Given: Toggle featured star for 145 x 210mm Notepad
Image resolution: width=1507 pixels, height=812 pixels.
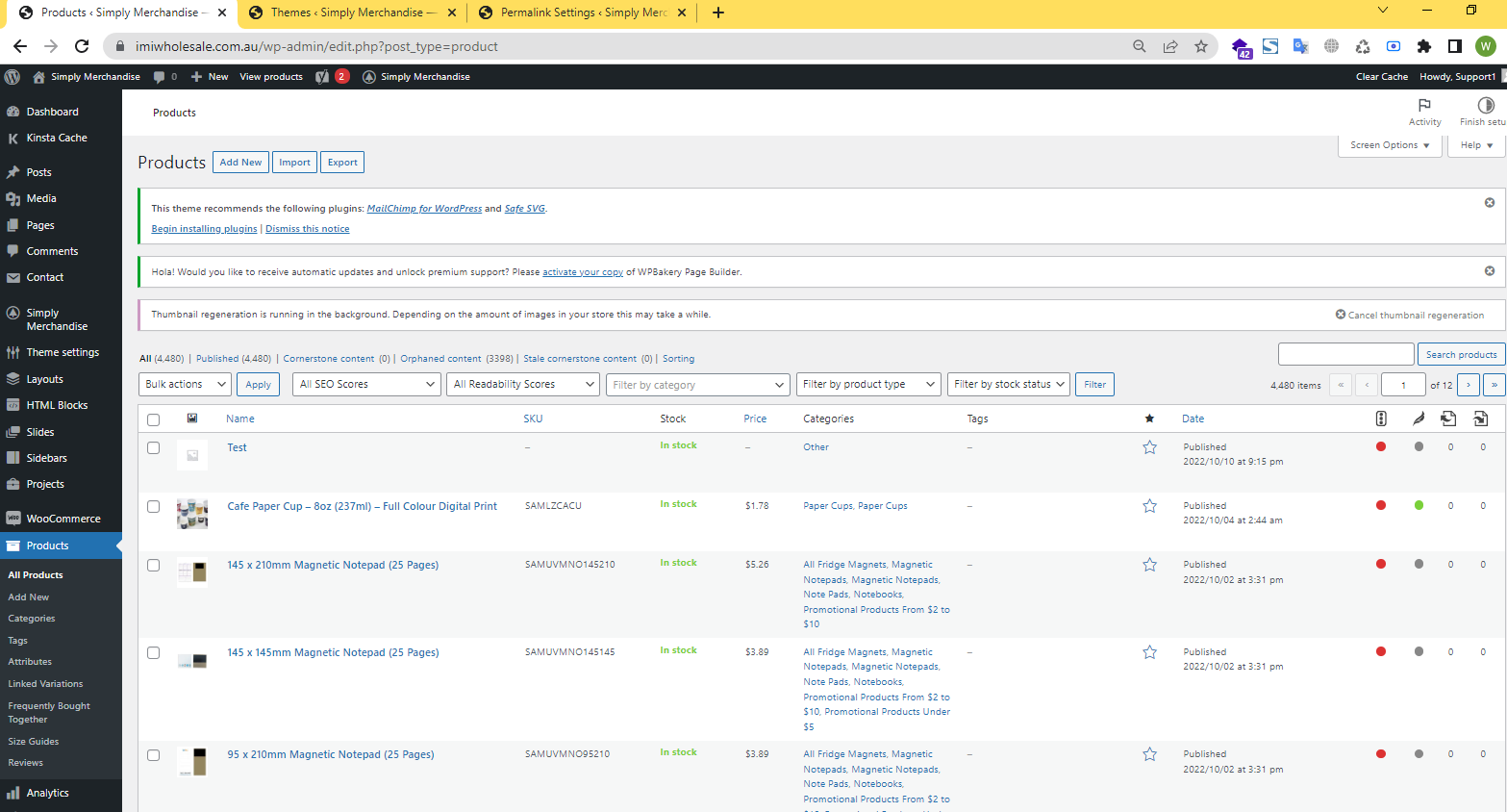Looking at the screenshot, I should tap(1149, 565).
